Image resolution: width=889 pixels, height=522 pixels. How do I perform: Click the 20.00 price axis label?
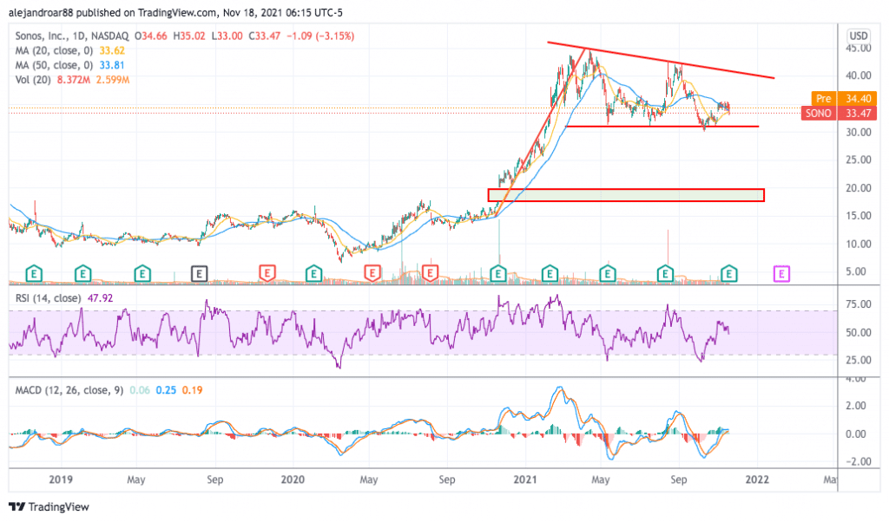[x=859, y=188]
